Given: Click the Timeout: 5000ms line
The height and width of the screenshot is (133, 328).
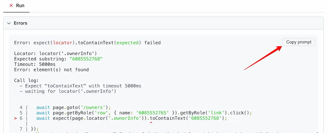Looking at the screenshot, I should tap(35, 64).
